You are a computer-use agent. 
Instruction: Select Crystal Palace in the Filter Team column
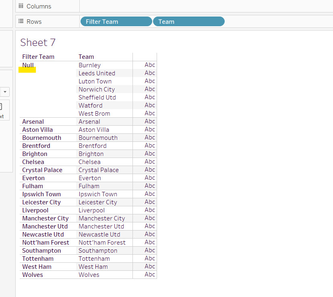click(x=42, y=170)
